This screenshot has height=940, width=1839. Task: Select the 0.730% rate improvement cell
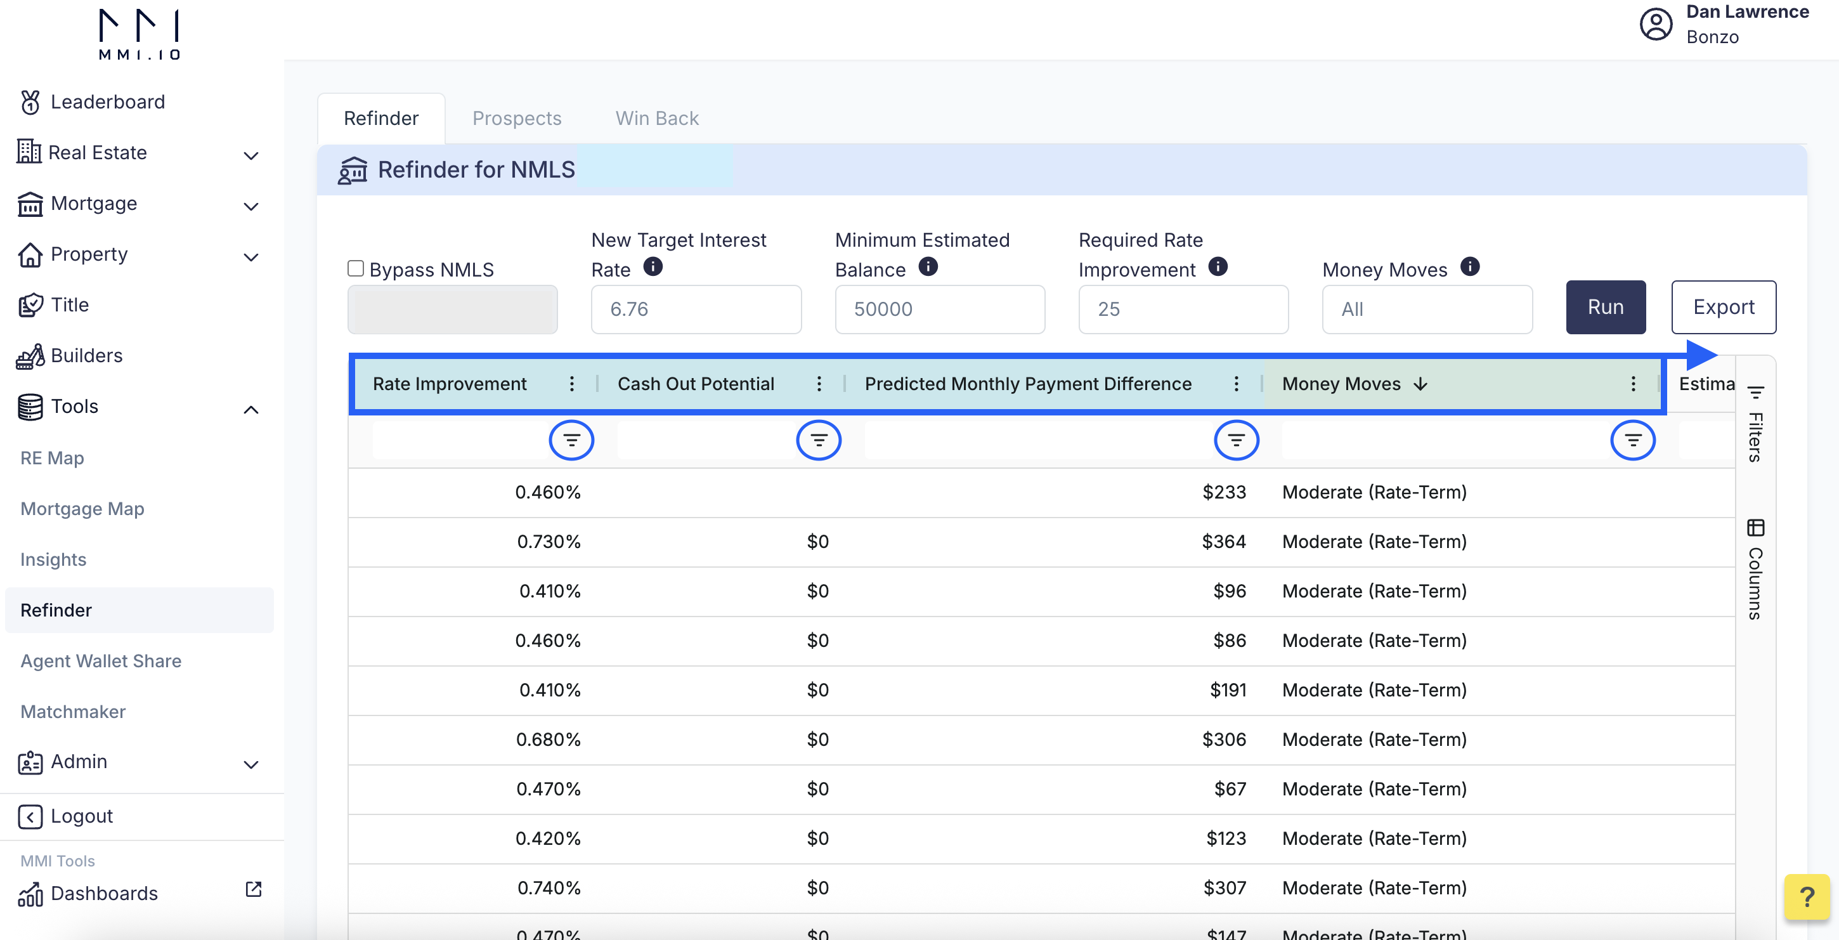pos(549,542)
